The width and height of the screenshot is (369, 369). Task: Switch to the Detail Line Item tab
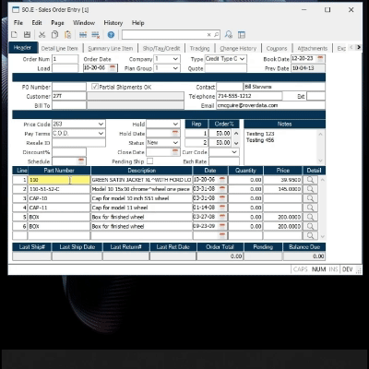59,48
